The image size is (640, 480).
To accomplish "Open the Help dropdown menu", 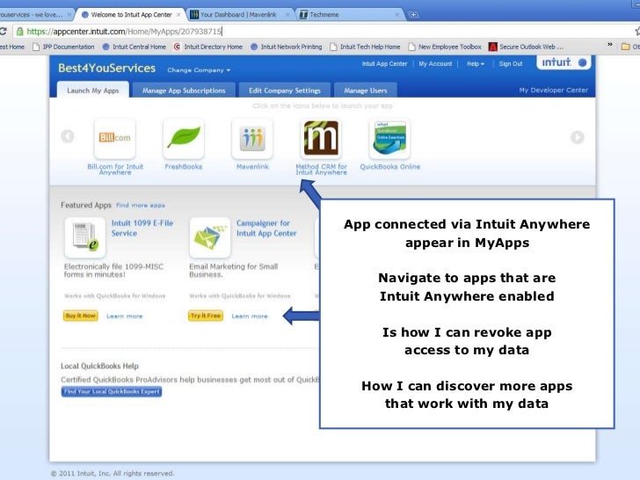I will coord(476,63).
